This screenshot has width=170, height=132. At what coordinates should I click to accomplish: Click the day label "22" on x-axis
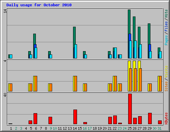click(115, 128)
